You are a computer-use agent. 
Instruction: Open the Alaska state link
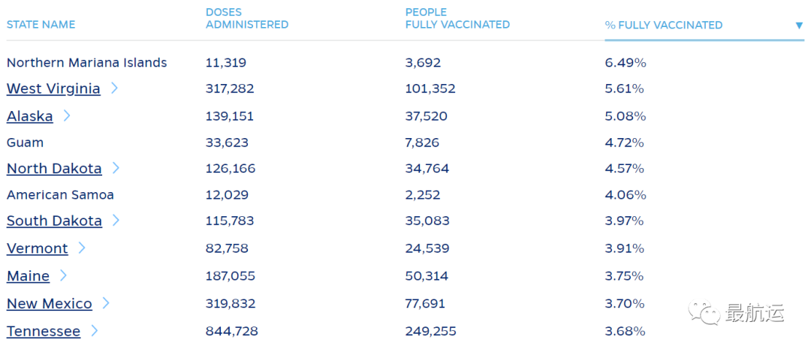[30, 116]
